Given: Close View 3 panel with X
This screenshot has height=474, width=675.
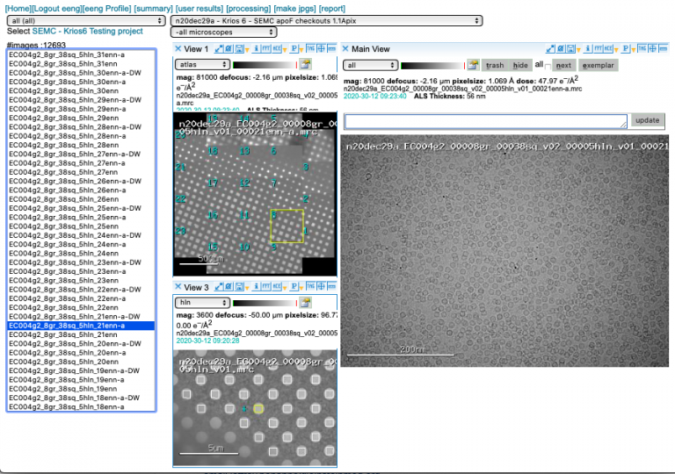Looking at the screenshot, I should click(x=178, y=287).
